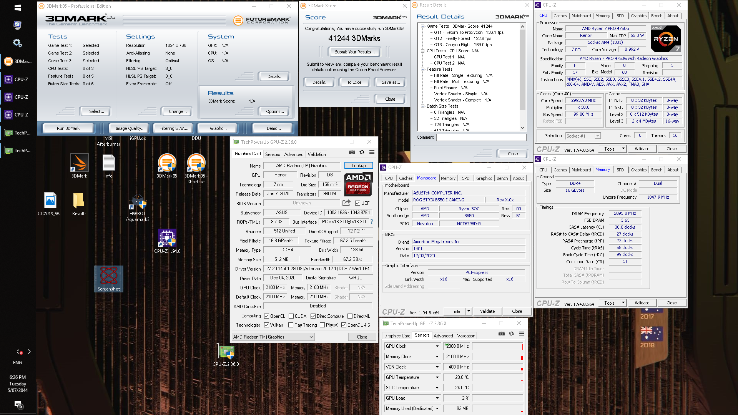Click the clock and date in taskbar
This screenshot has width=738, height=415.
(x=18, y=383)
